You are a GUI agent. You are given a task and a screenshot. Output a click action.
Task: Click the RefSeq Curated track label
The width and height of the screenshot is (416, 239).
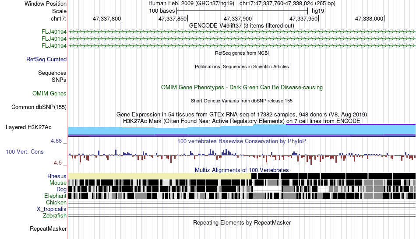(x=46, y=59)
